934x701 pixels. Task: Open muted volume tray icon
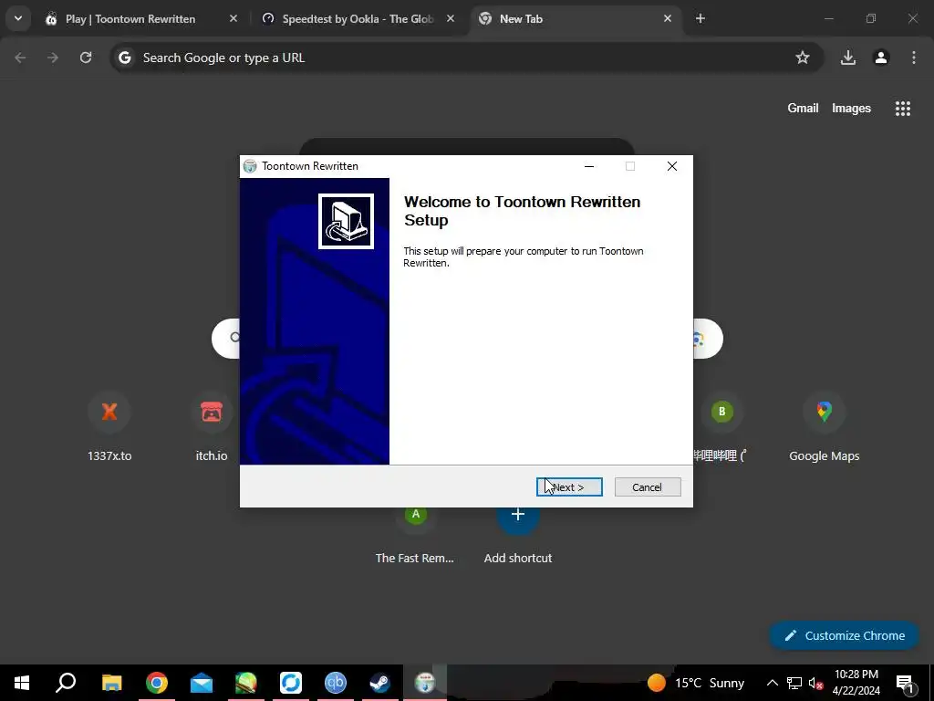(x=815, y=683)
